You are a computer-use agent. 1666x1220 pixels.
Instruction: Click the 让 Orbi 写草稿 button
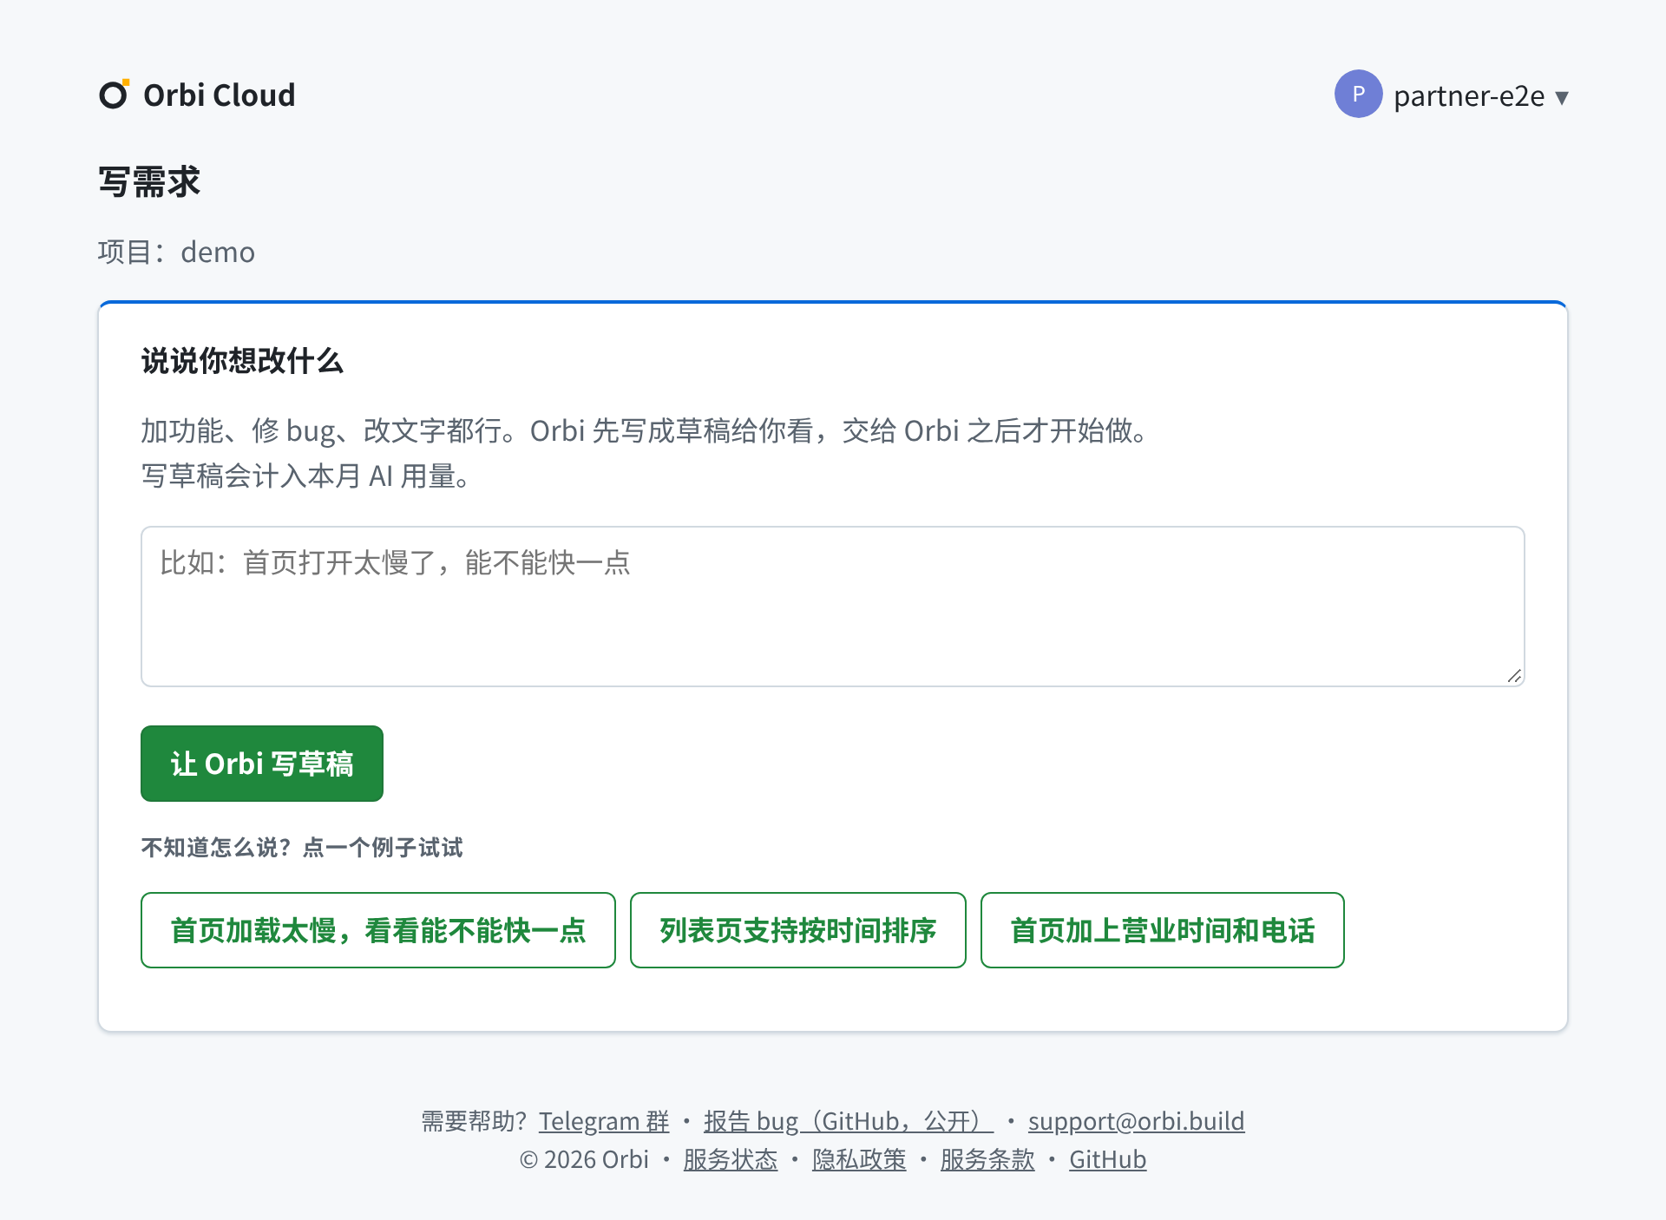pyautogui.click(x=261, y=764)
